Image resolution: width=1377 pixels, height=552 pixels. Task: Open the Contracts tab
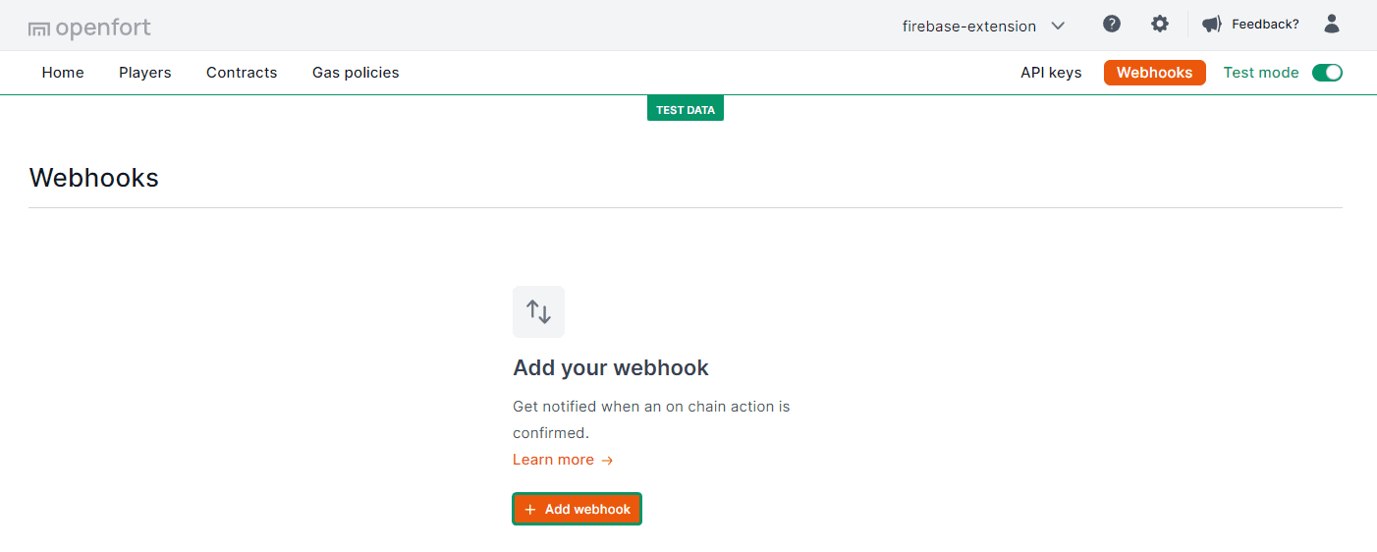(x=242, y=73)
